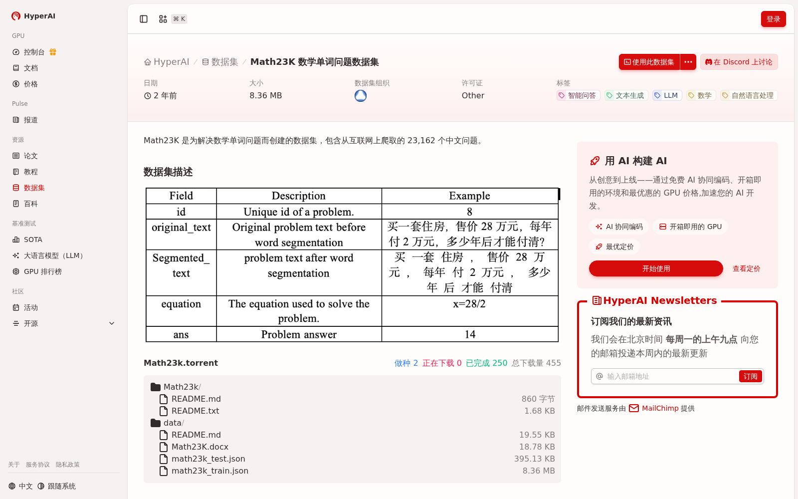Image resolution: width=798 pixels, height=499 pixels.
Task: Click the LLM tag
Action: coord(667,95)
